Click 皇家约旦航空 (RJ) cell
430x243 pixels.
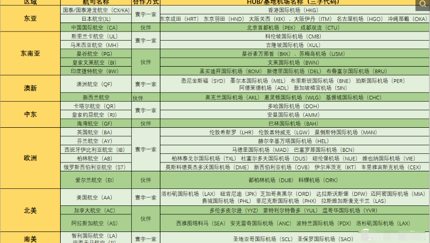coord(96,115)
